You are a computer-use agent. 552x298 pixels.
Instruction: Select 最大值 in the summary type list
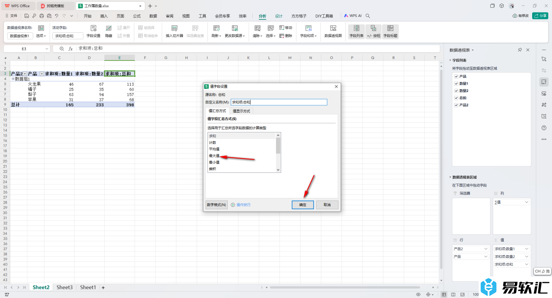point(214,156)
